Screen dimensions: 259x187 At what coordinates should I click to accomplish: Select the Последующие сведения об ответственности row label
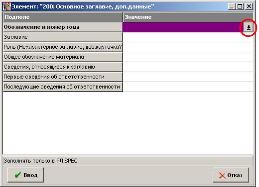click(63, 87)
